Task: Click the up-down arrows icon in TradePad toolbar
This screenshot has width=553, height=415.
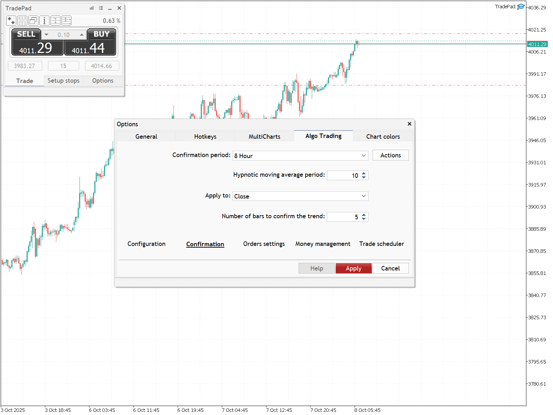Action: coord(11,21)
